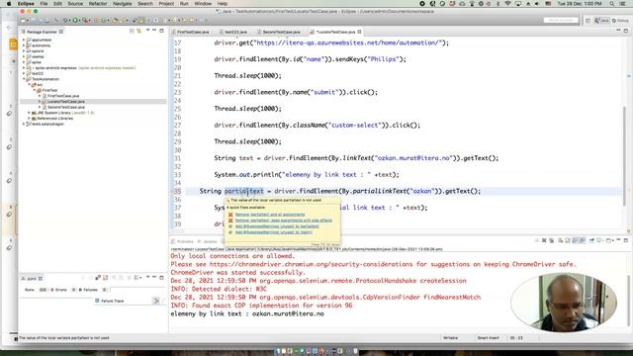Click the Run External Tools toolbar icon
633x356 pixels.
(x=85, y=20)
